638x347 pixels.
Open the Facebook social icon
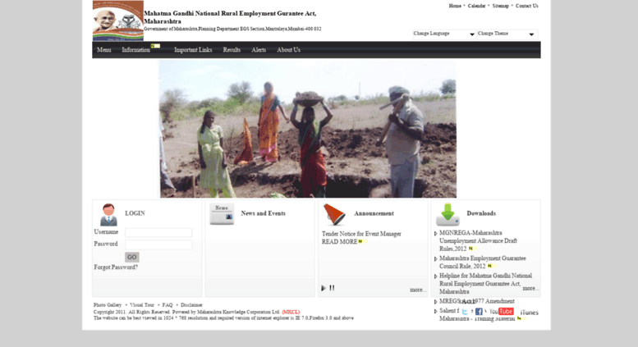pos(479,312)
